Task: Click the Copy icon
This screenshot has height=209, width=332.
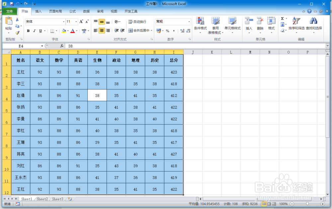Action: 17,26
